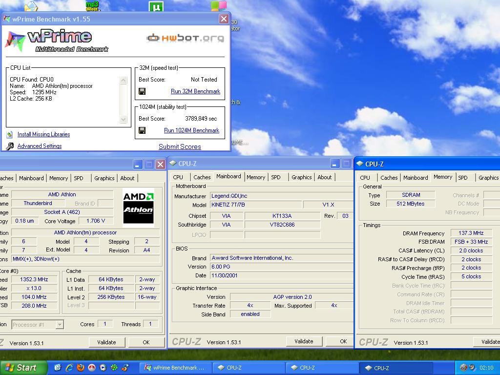
Task: Click the Install Missing Libraries page icon
Action: (10, 134)
